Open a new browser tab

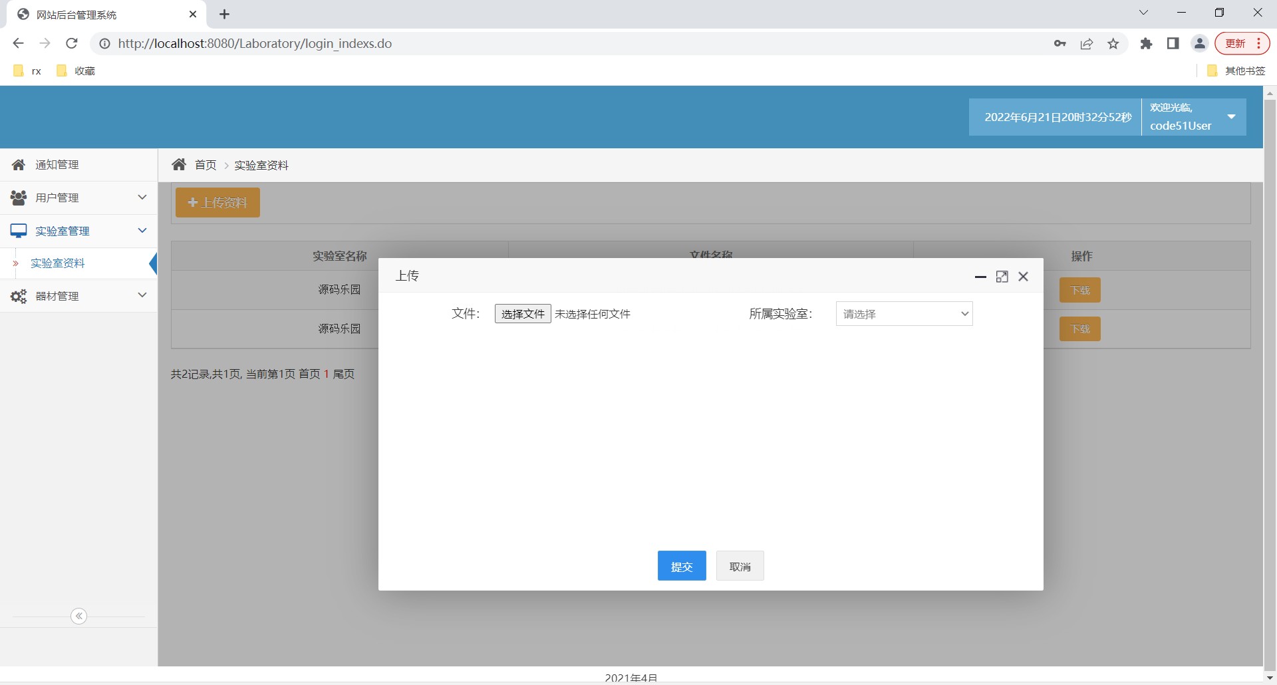tap(224, 14)
